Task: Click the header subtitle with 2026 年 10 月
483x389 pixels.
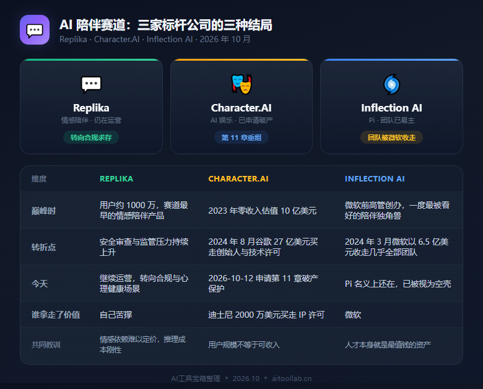Action: click(155, 40)
